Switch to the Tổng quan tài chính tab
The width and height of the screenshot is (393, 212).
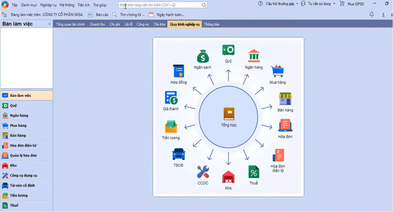click(70, 24)
